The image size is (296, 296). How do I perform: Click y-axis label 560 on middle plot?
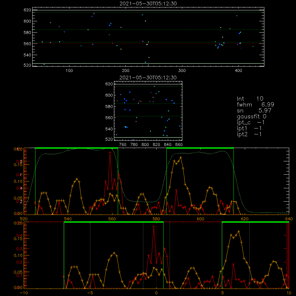[x=109, y=118]
